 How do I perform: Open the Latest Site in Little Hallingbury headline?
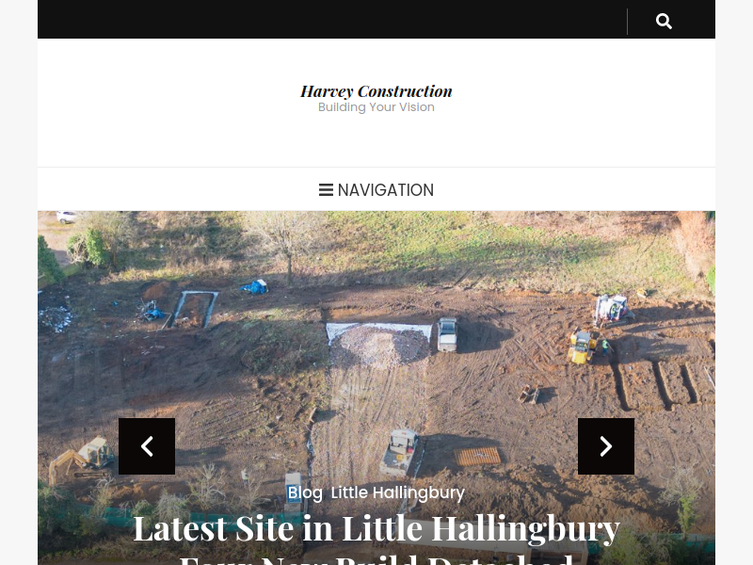(376, 528)
